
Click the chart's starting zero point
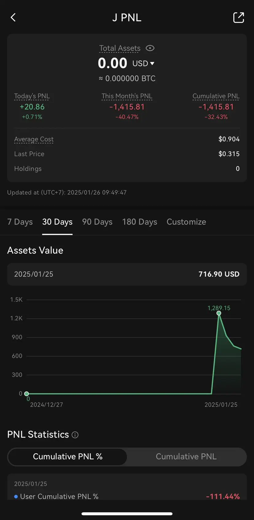point(27,394)
